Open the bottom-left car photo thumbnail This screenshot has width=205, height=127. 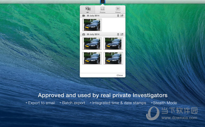(x=92, y=58)
